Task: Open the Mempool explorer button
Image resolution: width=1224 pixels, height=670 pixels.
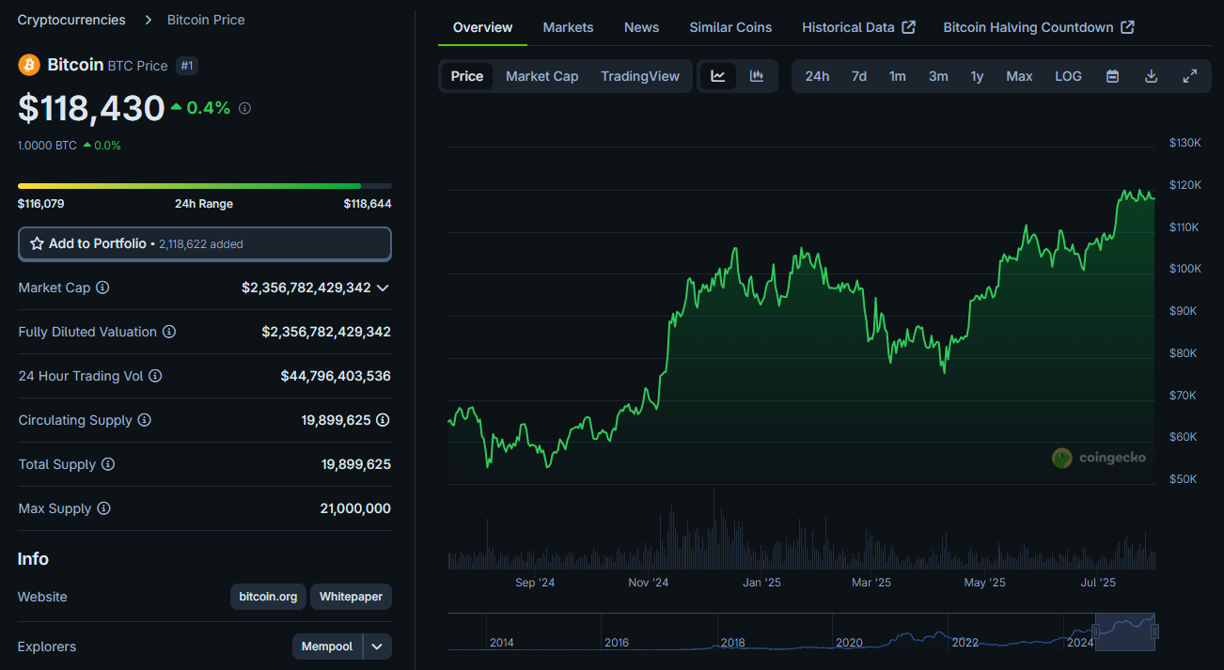Action: 327,647
